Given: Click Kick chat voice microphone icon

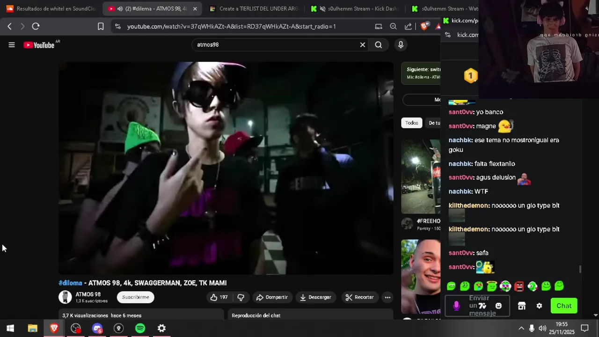Looking at the screenshot, I should click(456, 306).
